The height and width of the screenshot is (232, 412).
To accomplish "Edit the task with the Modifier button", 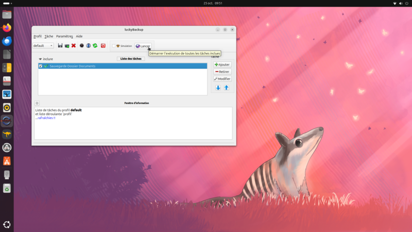I will pyautogui.click(x=222, y=79).
